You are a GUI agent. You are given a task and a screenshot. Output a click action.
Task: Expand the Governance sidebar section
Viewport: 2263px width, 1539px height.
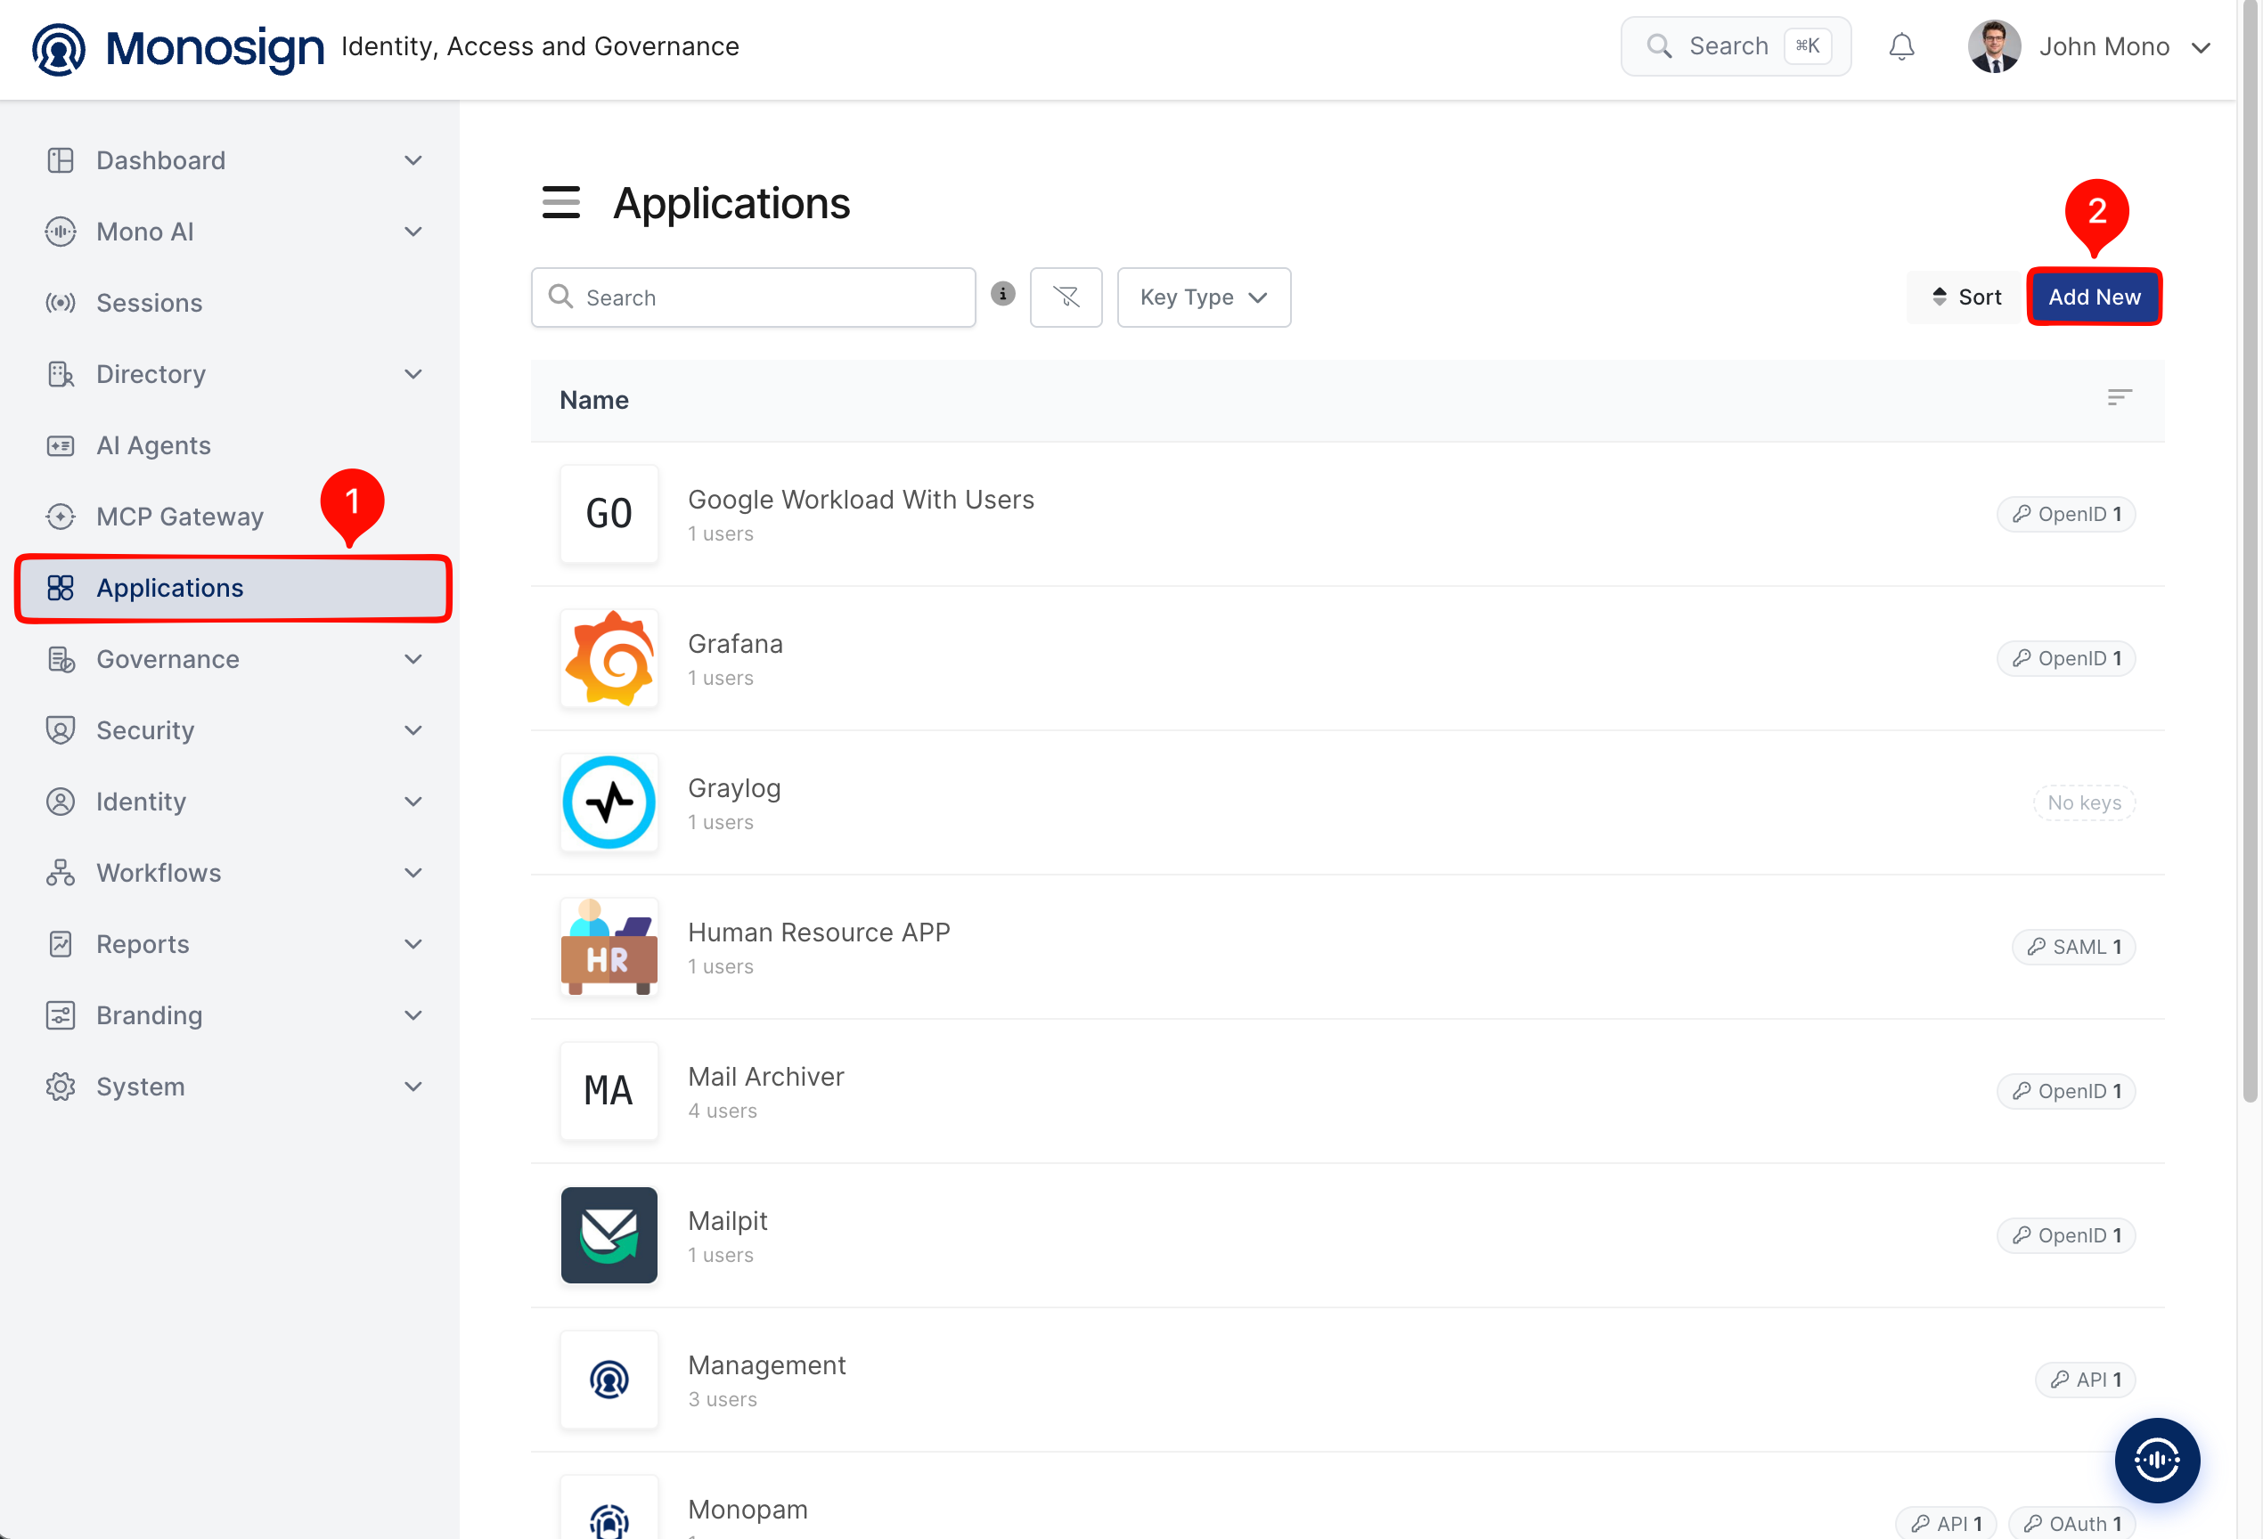pyautogui.click(x=233, y=659)
